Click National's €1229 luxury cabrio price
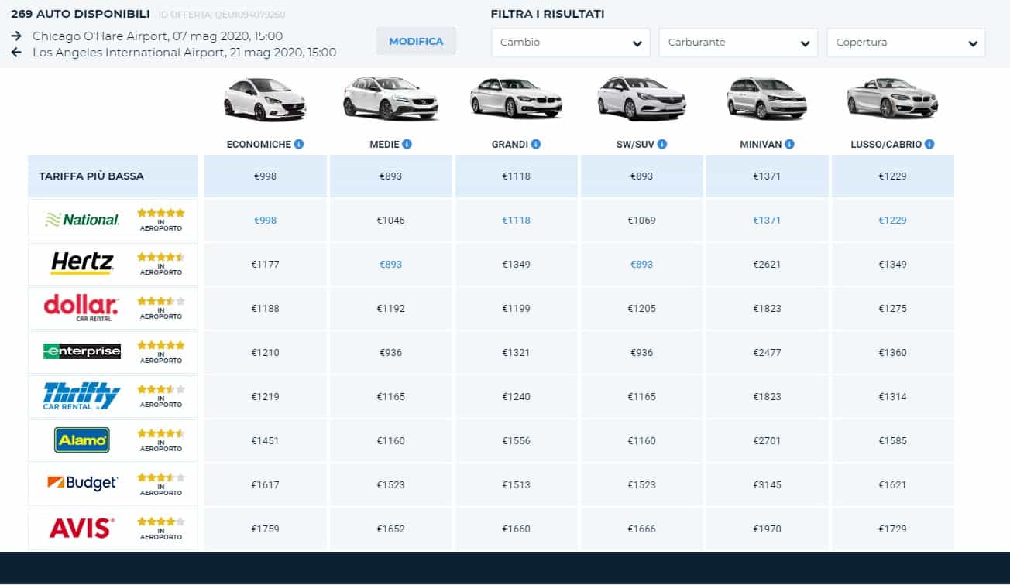Image resolution: width=1010 pixels, height=585 pixels. pos(892,220)
